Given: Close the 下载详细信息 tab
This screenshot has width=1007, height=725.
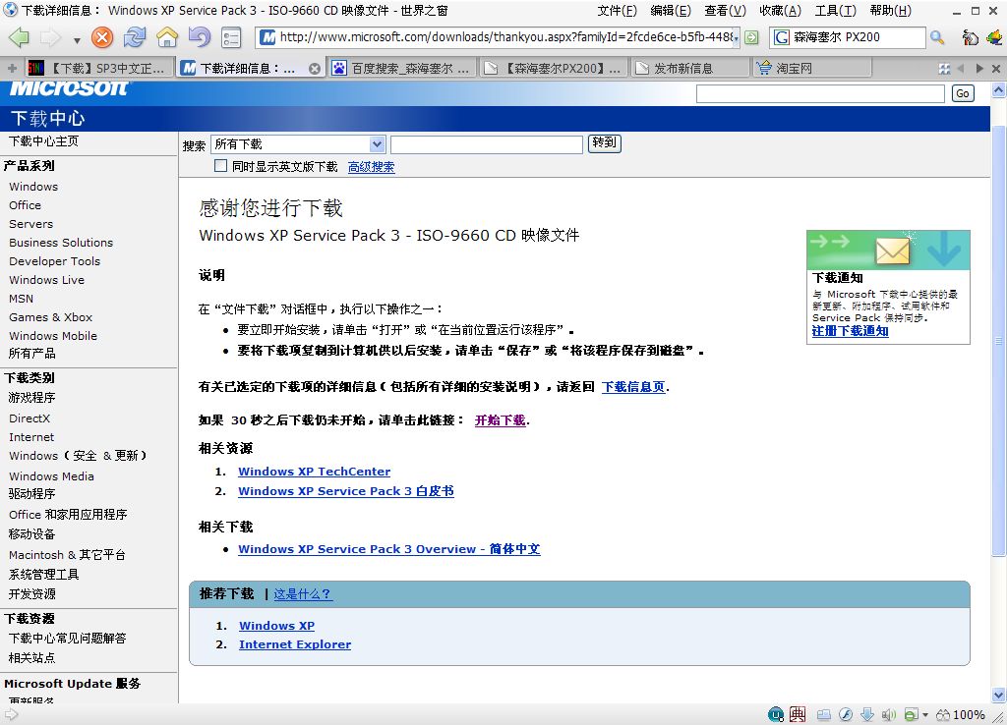Looking at the screenshot, I should pos(314,69).
